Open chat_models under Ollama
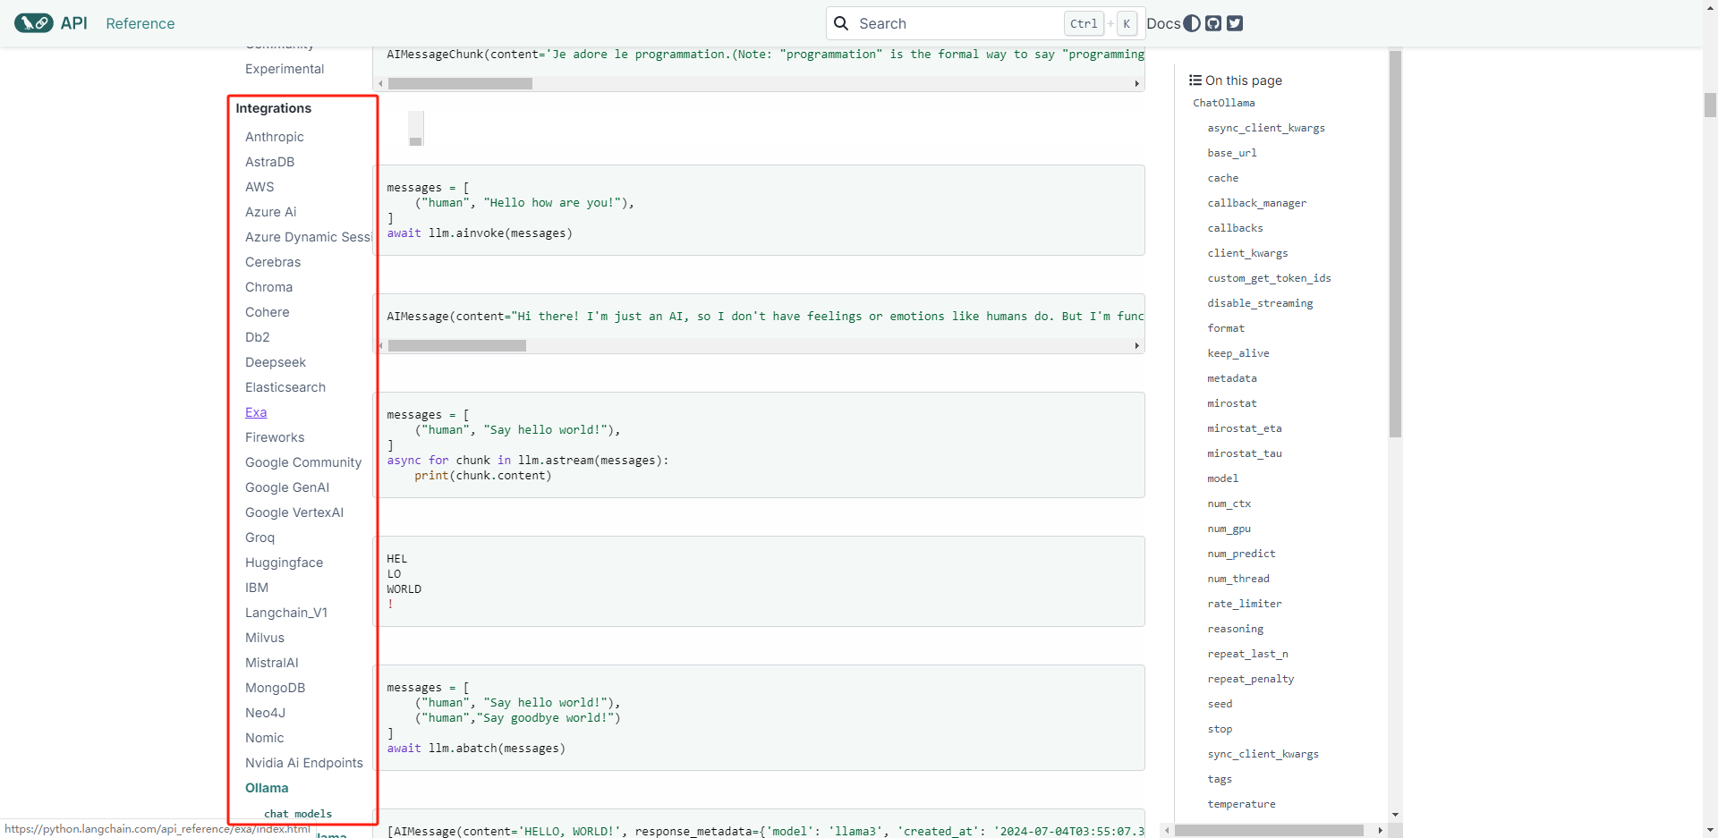The height and width of the screenshot is (838, 1718). pyautogui.click(x=298, y=814)
